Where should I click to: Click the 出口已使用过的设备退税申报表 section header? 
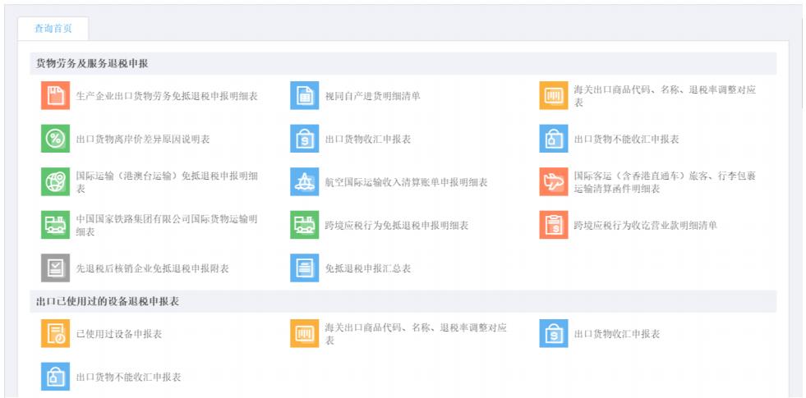click(x=108, y=301)
